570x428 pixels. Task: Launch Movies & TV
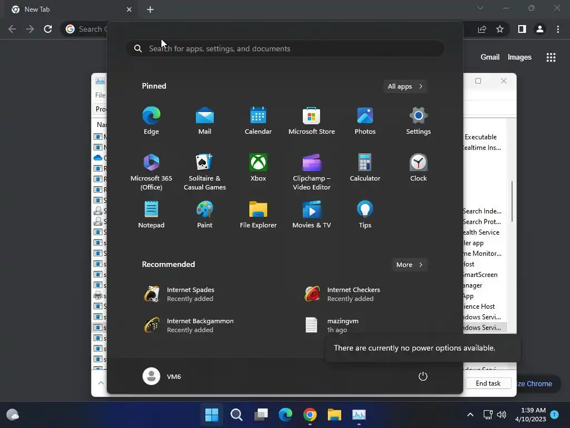(312, 215)
